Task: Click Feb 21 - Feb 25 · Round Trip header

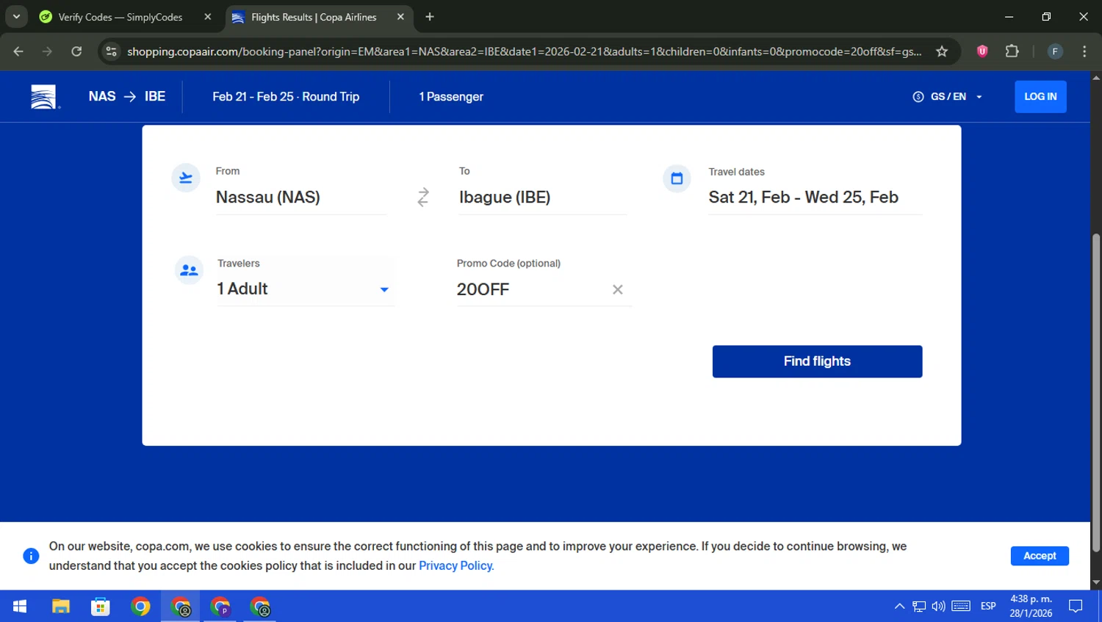Action: [286, 97]
